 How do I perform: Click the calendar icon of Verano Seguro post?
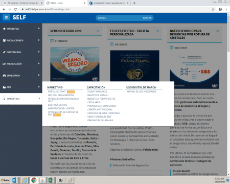pos(52,41)
